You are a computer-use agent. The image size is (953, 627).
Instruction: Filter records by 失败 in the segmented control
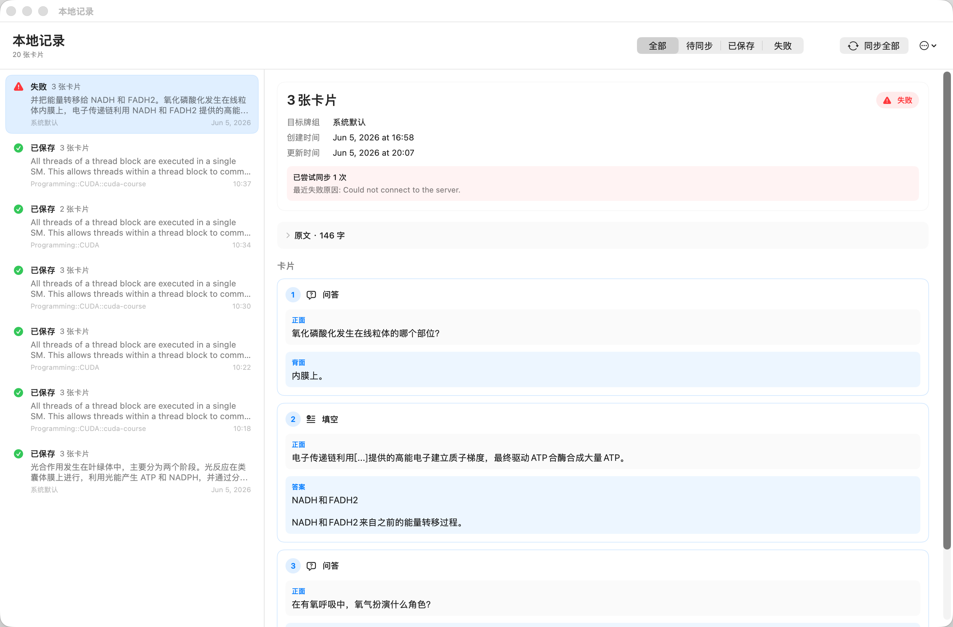tap(782, 46)
